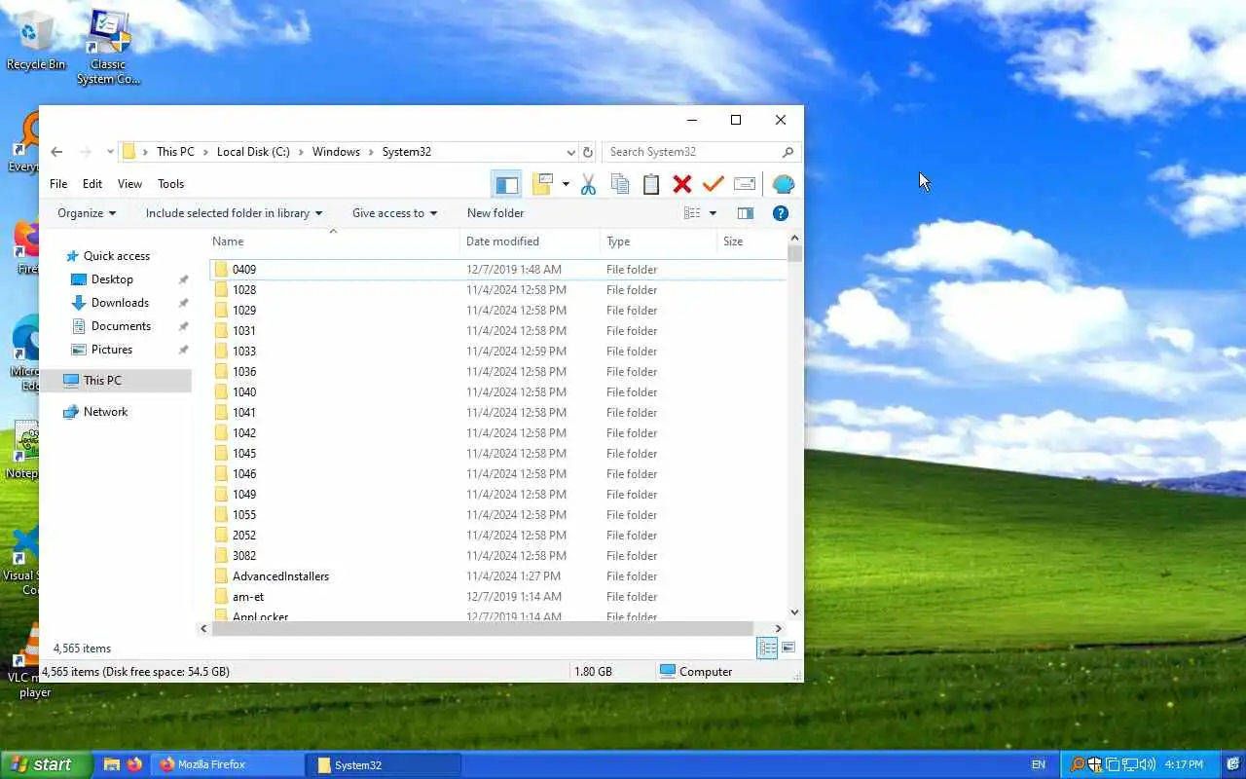Select the Paste clipboard icon
This screenshot has height=779, width=1246.
[x=650, y=184]
